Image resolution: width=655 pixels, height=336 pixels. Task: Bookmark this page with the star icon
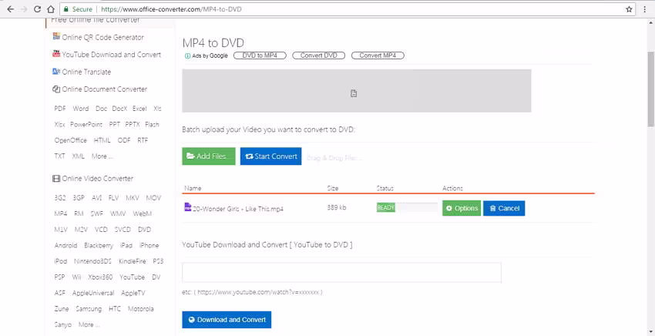point(629,9)
